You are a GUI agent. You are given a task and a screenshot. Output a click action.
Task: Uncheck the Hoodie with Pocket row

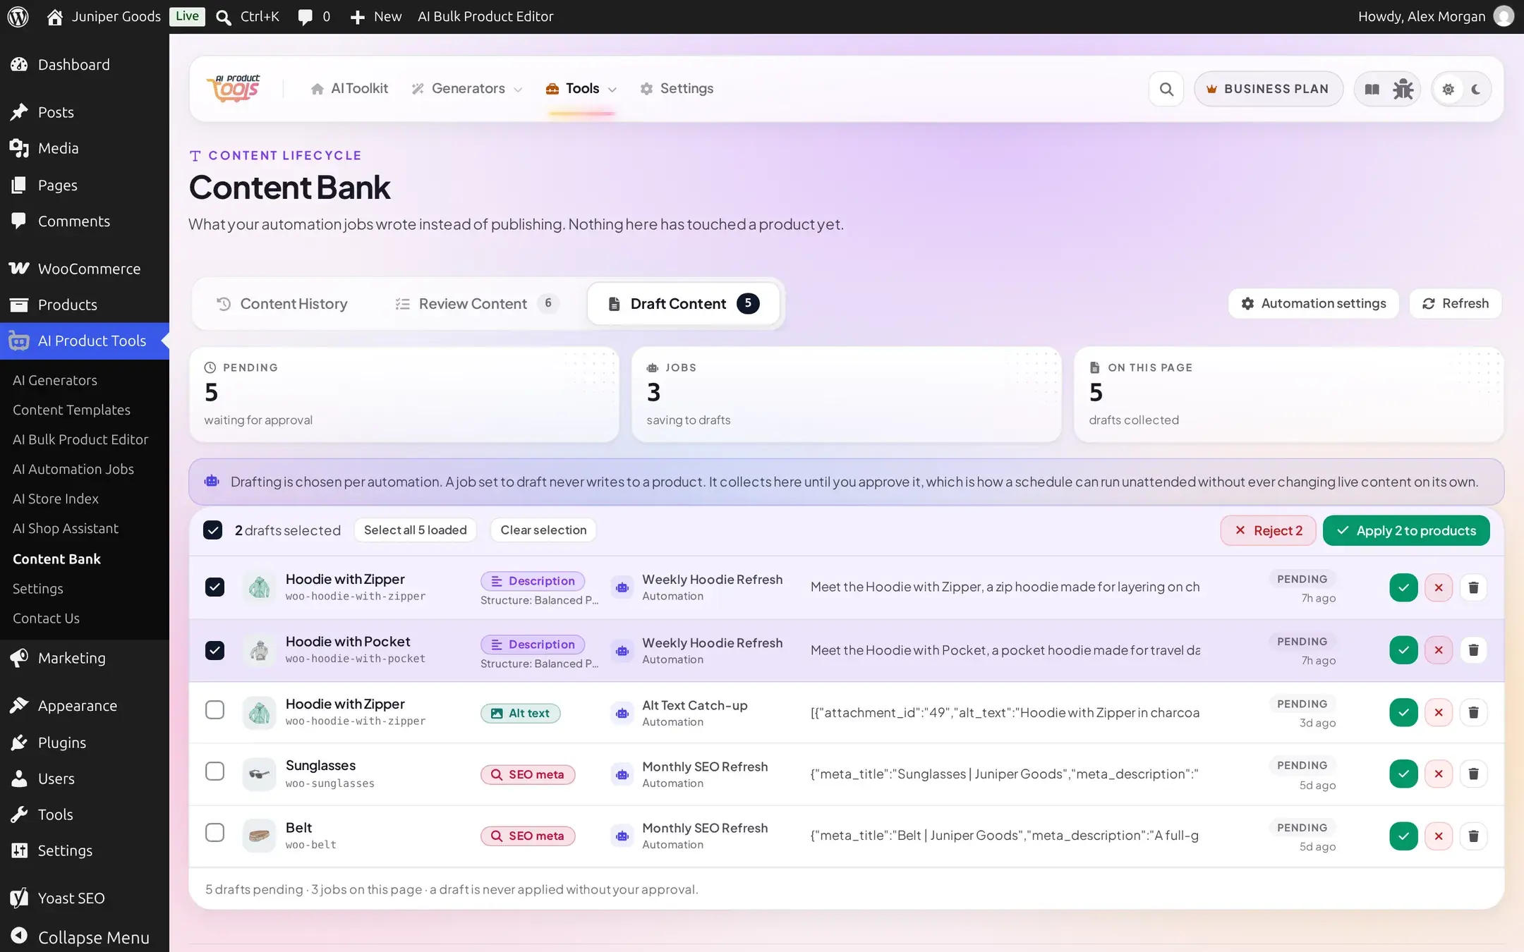pyautogui.click(x=214, y=649)
